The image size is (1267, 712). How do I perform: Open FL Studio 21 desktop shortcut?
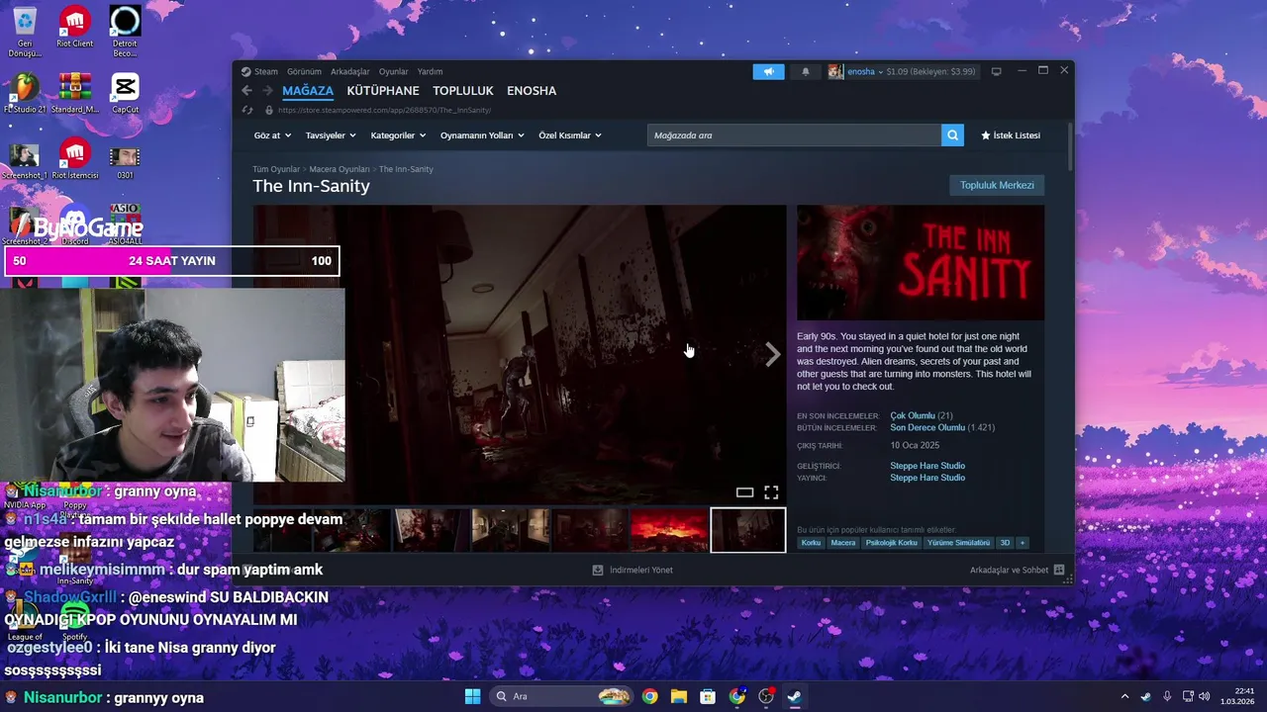[x=25, y=93]
